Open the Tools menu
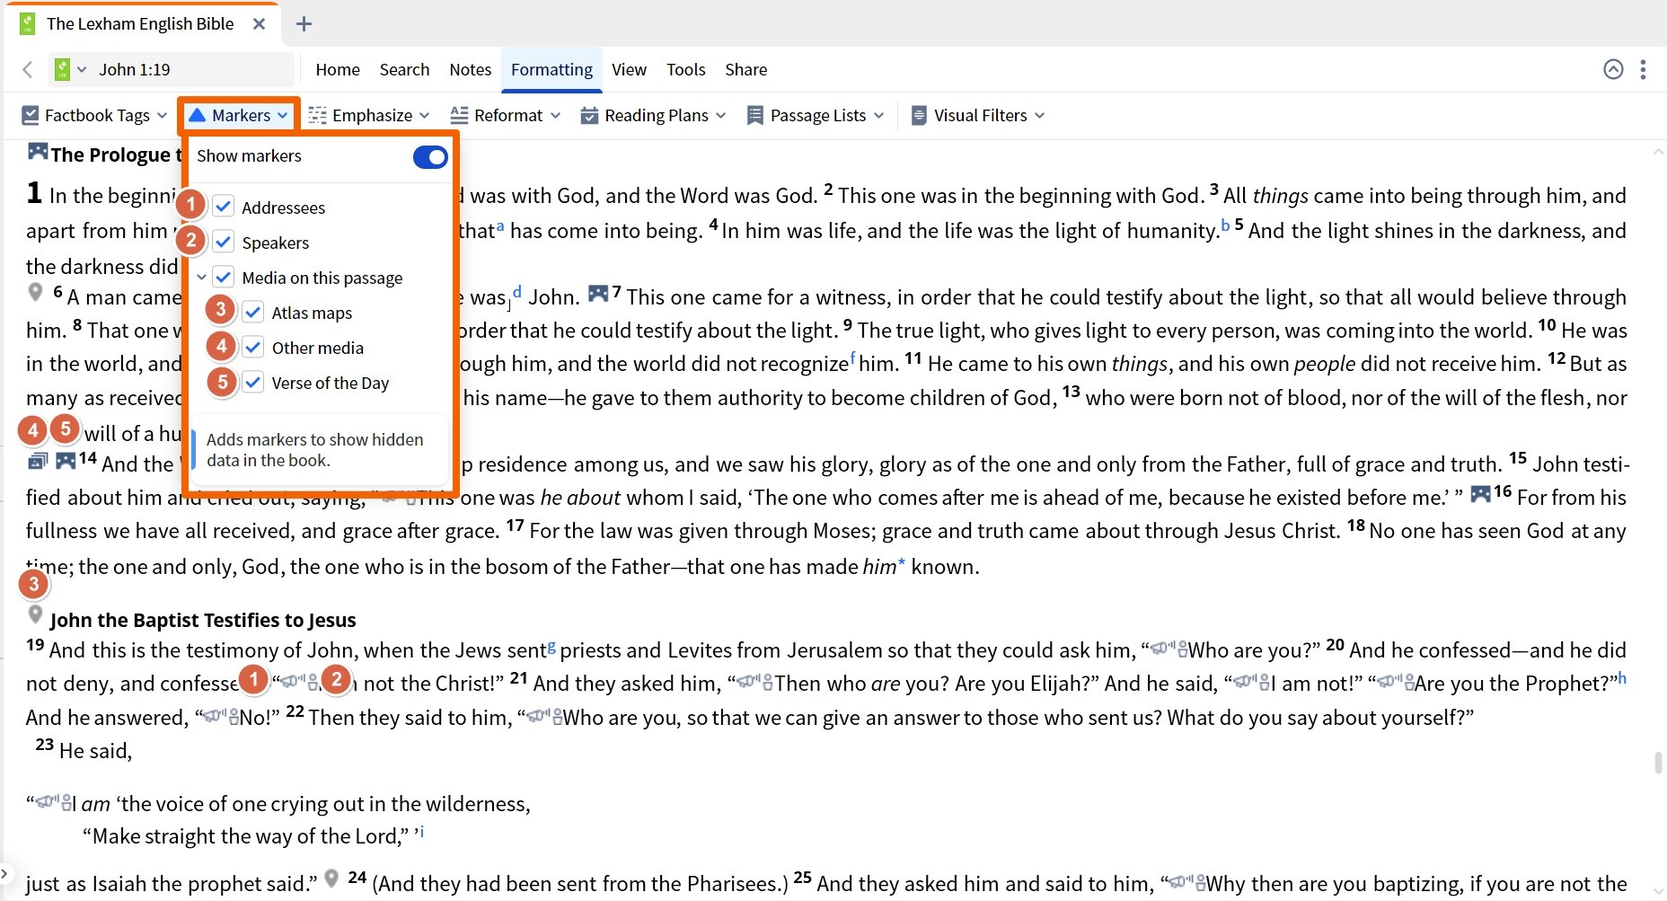The height and width of the screenshot is (901, 1667). pos(685,69)
